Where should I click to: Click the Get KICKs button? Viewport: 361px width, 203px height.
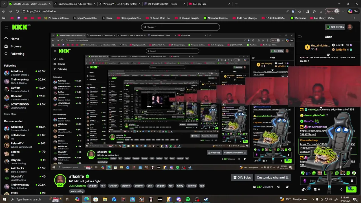pyautogui.click(x=335, y=27)
